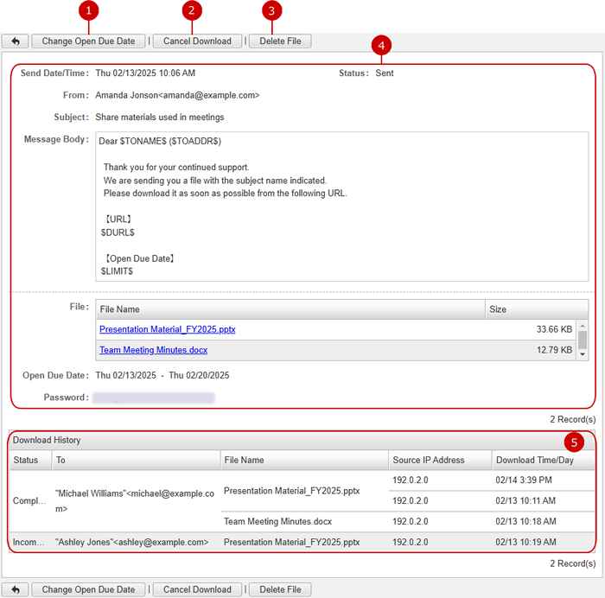
Task: Click the message body text area
Action: click(342, 207)
